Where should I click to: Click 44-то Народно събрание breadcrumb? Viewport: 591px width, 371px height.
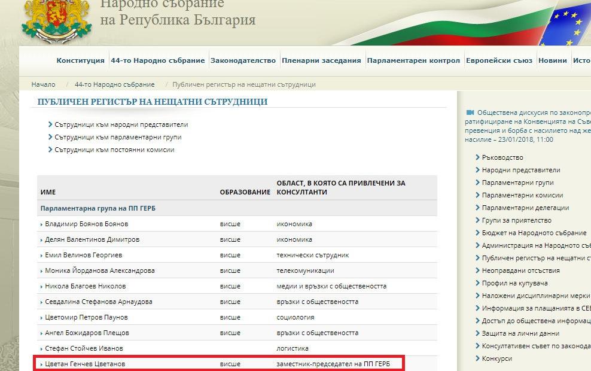114,84
